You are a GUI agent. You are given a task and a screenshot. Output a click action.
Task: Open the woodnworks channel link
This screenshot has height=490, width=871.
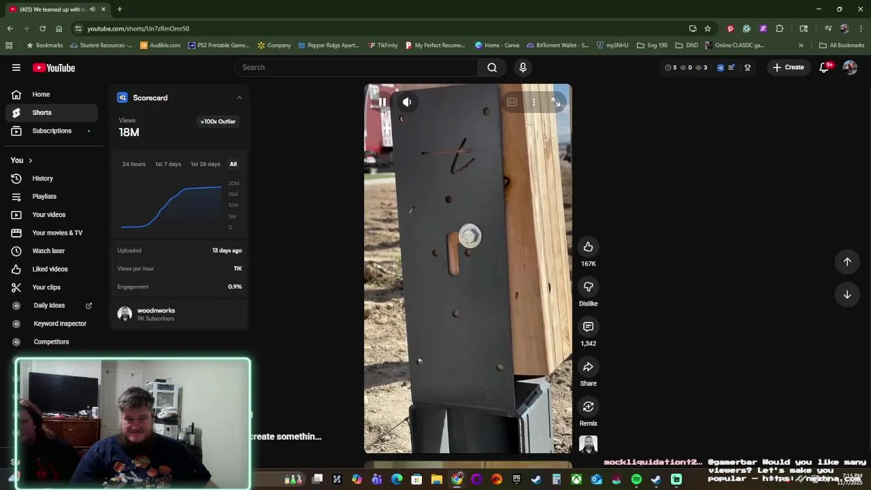point(156,310)
